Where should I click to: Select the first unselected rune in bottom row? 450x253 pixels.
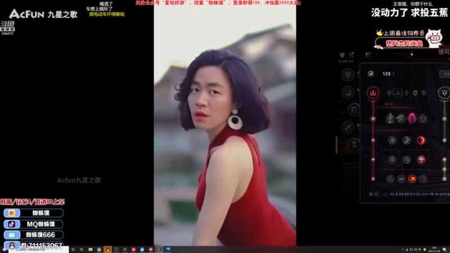coord(390,179)
